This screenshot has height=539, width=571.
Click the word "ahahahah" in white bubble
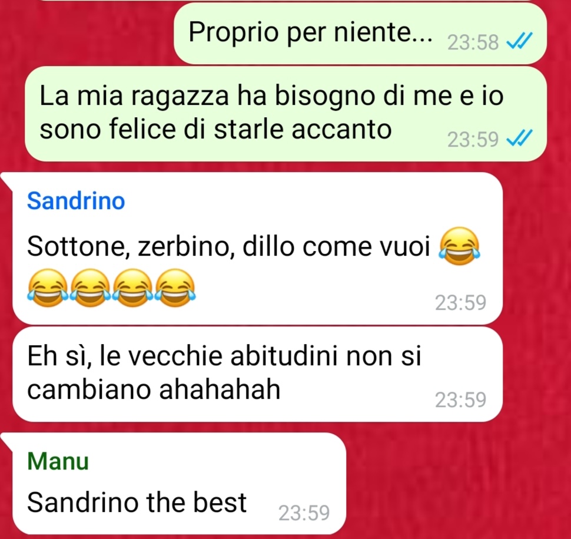point(220,389)
